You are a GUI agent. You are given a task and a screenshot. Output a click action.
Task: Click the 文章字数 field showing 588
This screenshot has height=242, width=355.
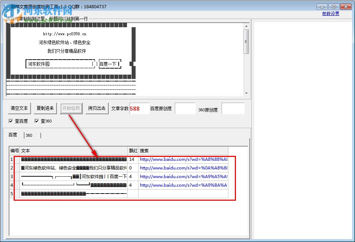(139, 109)
